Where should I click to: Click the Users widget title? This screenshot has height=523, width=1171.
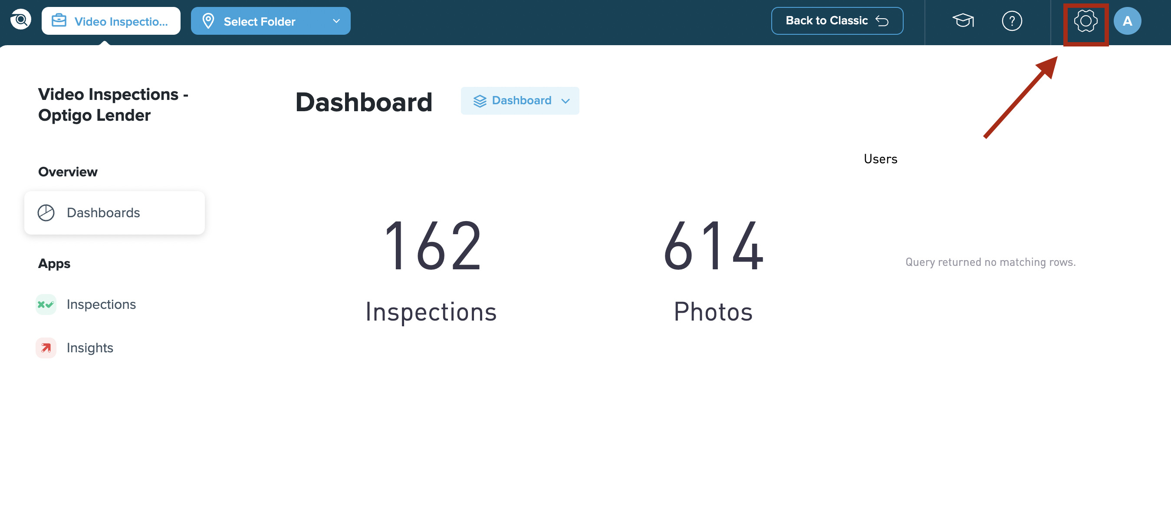(880, 159)
